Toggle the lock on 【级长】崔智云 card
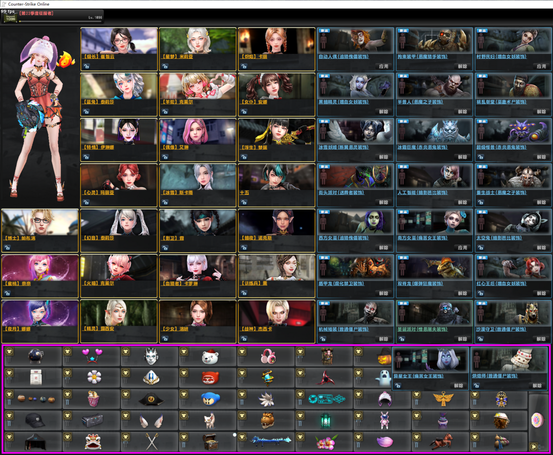 coord(87,66)
